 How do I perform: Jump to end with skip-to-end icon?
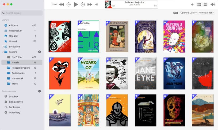coord(96,5)
